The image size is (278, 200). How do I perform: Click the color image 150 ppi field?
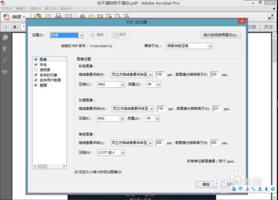[x=160, y=74]
